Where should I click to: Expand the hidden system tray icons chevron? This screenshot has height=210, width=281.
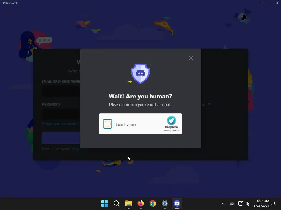point(223,203)
